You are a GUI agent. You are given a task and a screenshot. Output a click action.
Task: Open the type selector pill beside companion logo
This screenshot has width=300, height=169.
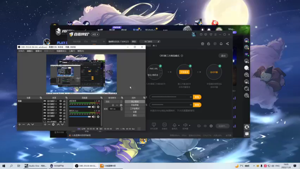pos(95,35)
